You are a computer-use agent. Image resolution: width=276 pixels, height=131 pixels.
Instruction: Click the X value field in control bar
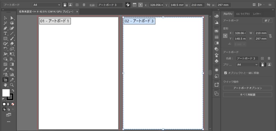157,5
